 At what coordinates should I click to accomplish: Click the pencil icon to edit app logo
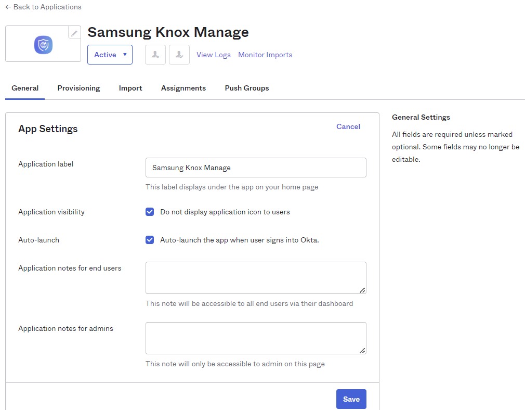coord(74,32)
